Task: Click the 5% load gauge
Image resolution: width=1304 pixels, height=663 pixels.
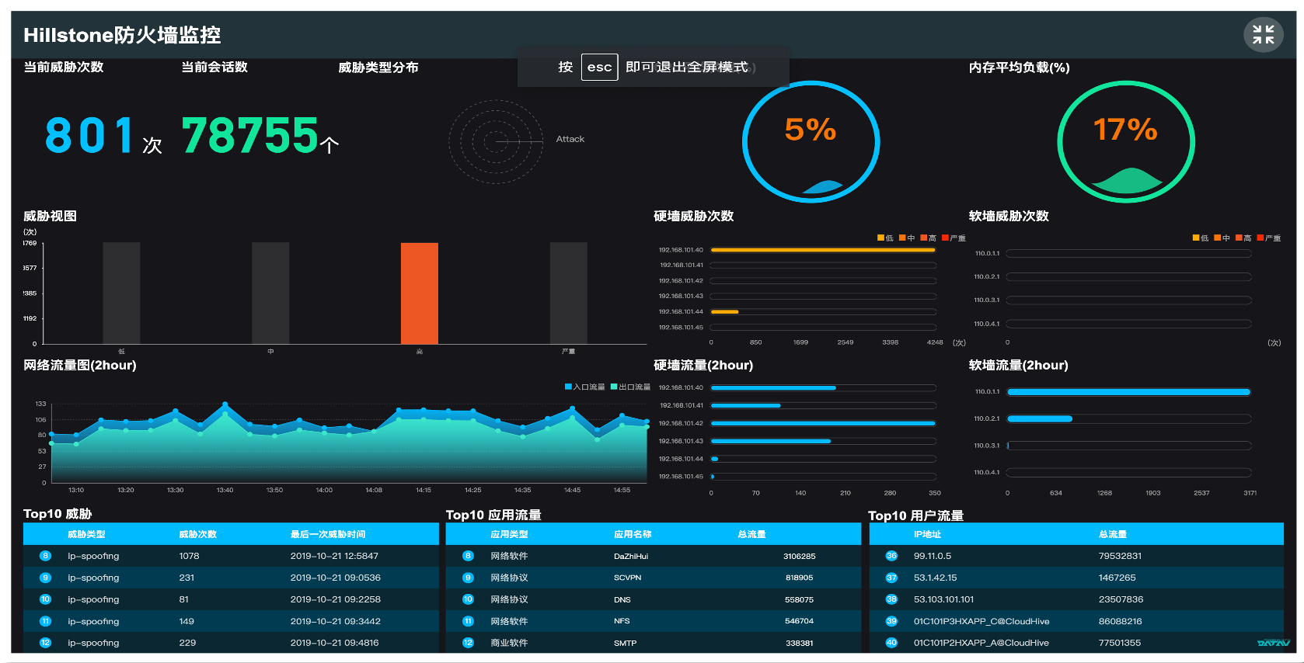Action: 811,141
